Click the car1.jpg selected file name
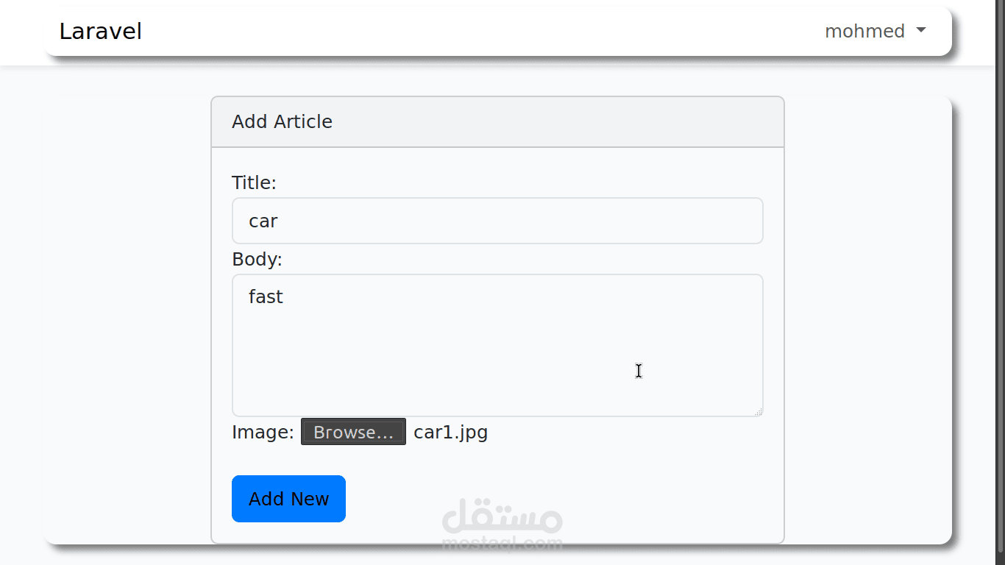 [450, 432]
